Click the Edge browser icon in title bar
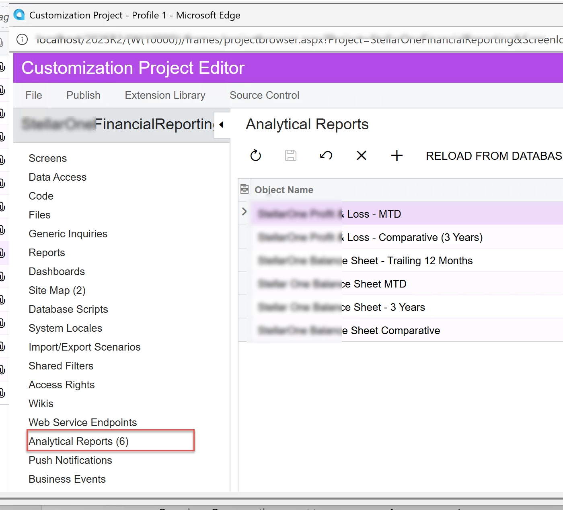Image resolution: width=563 pixels, height=510 pixels. [19, 15]
